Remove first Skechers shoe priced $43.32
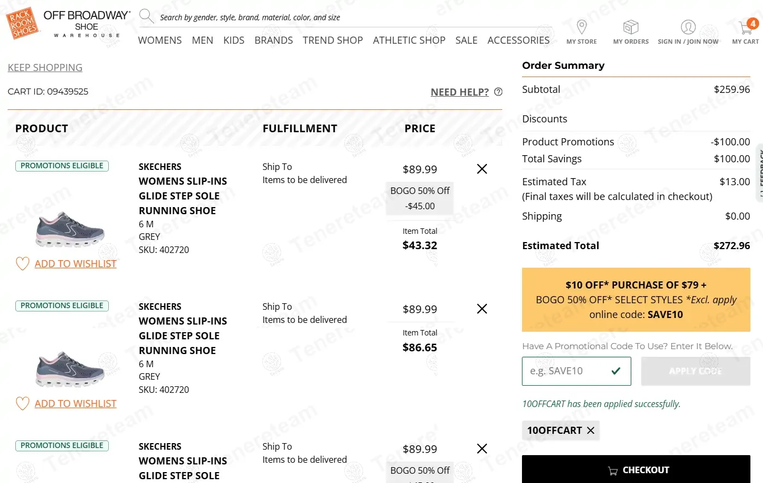This screenshot has height=483, width=763. 482,169
